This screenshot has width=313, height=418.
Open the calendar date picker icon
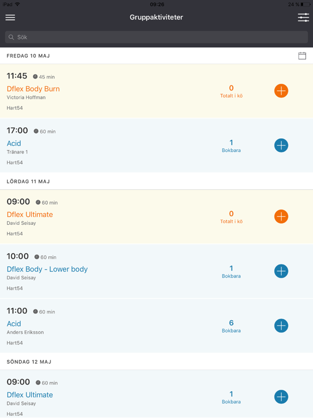[x=302, y=56]
